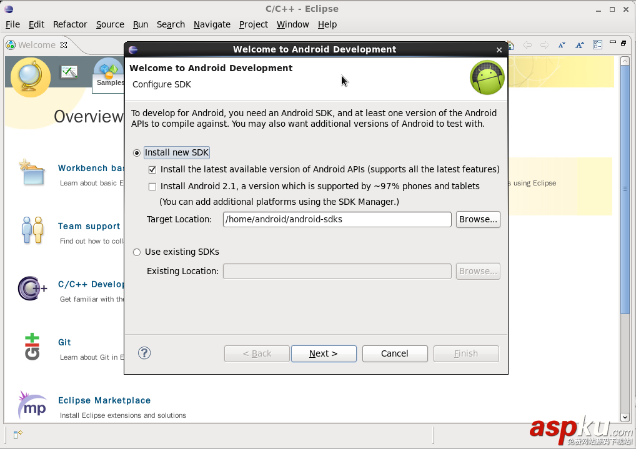Click the Overview globe icon
636x449 pixels.
coord(31,77)
